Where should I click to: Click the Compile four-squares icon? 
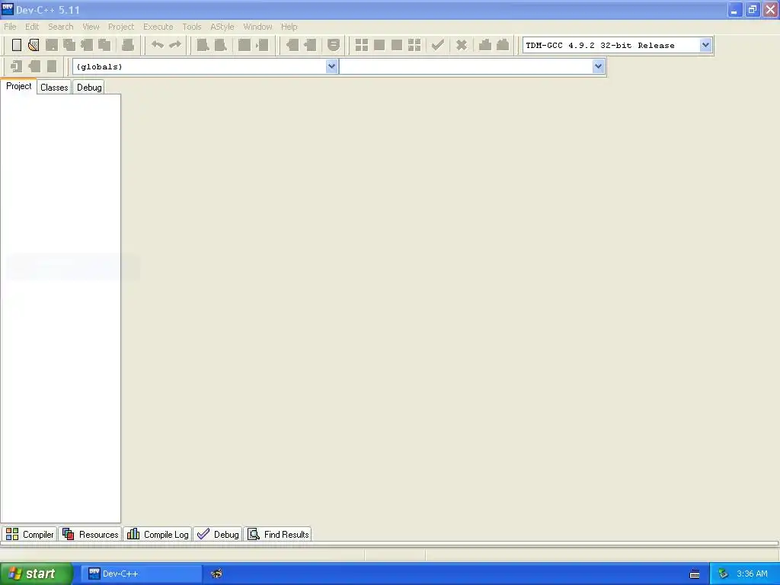pyautogui.click(x=362, y=45)
